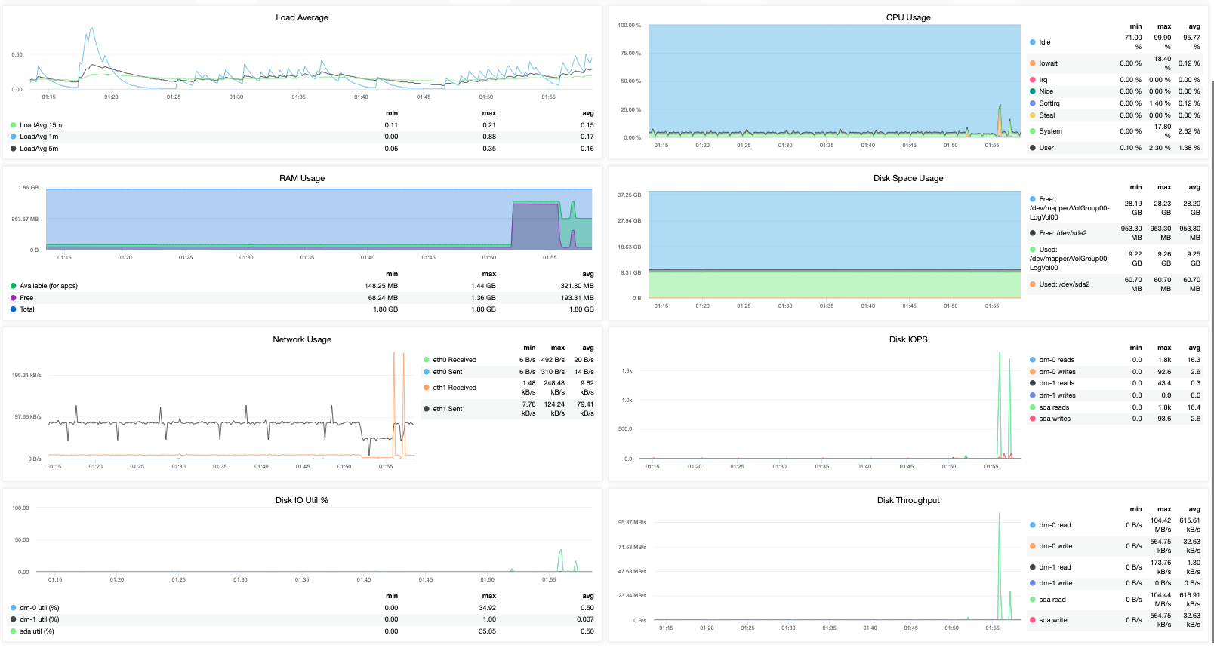Select dm-0 reads in Disk IOPS legend

pos(1056,360)
